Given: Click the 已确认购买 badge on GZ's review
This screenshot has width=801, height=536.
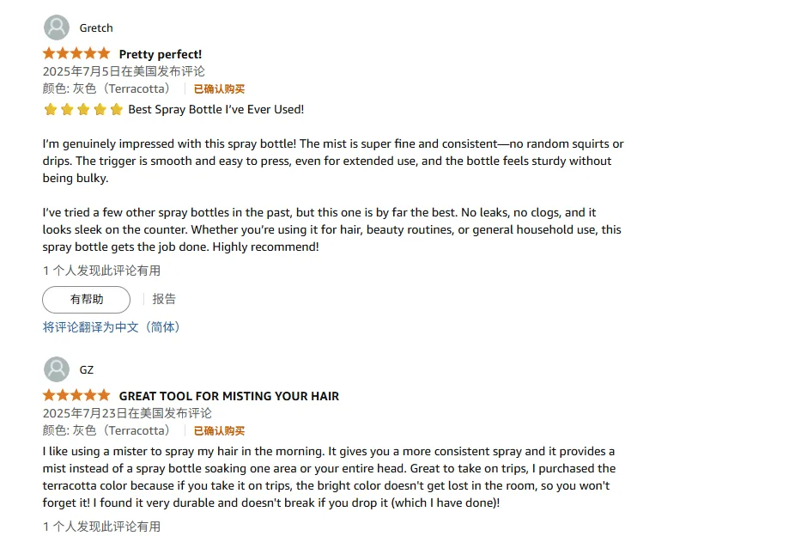Looking at the screenshot, I should click(x=218, y=430).
